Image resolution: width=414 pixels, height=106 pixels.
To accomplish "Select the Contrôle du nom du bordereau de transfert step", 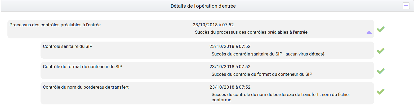I will [x=207, y=93].
